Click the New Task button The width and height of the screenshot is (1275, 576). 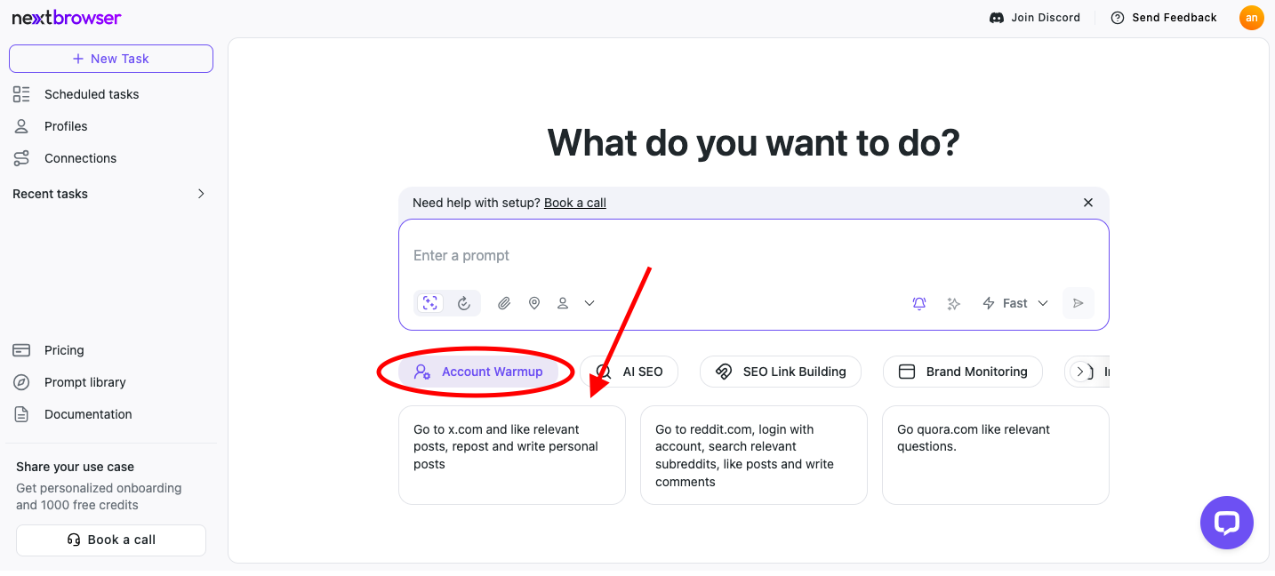coord(111,59)
